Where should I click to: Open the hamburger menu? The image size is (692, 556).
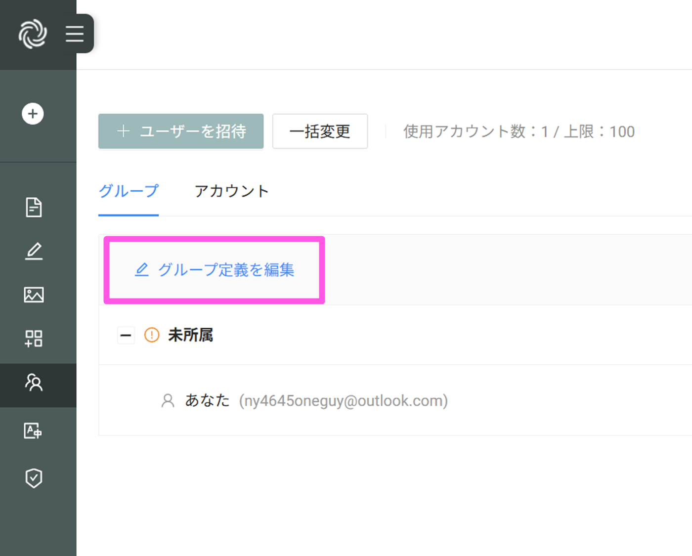[x=75, y=34]
